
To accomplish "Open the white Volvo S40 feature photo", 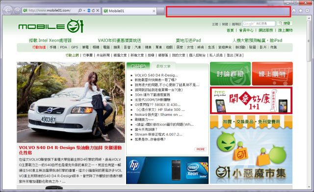I will pos(71,102).
